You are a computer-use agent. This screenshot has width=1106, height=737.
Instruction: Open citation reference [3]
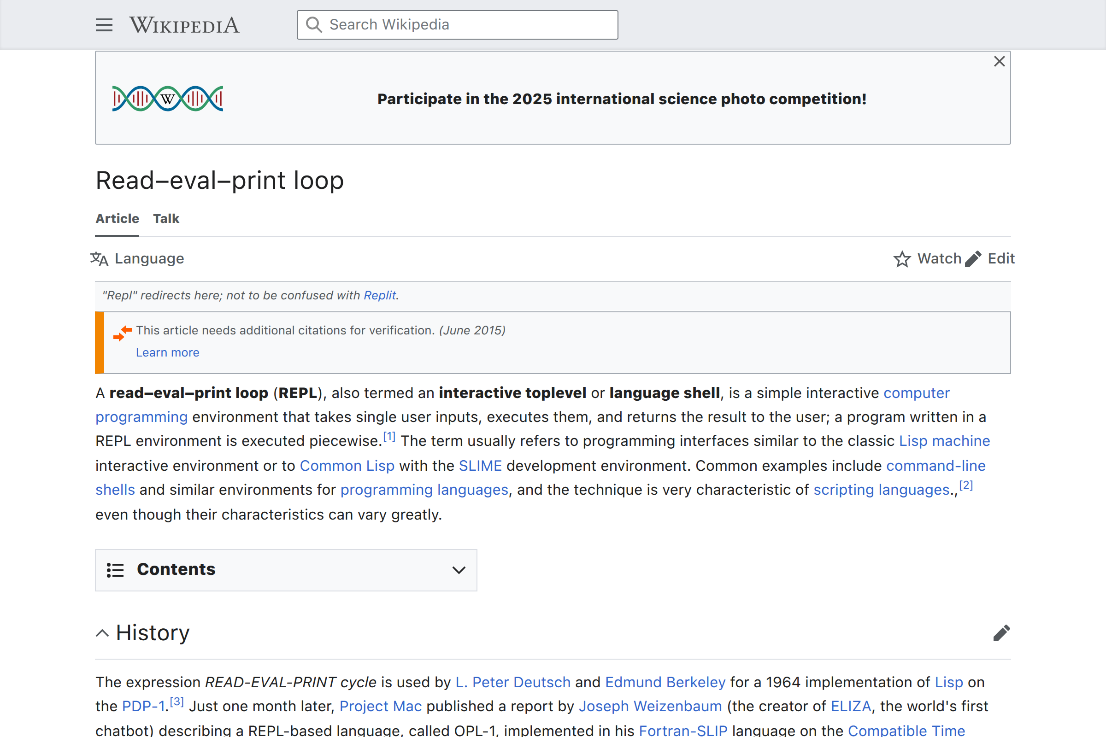(x=176, y=702)
